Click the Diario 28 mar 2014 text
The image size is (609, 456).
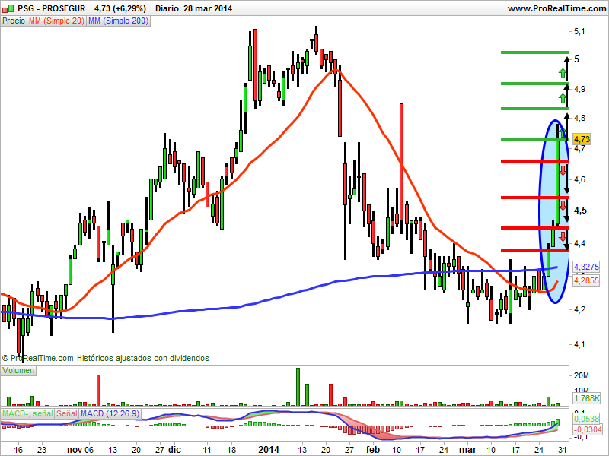point(193,8)
